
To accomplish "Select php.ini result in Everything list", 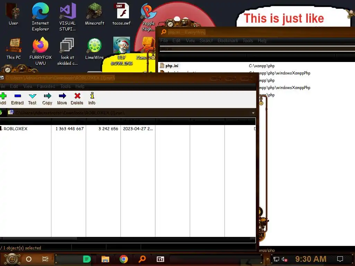I will click(x=172, y=66).
